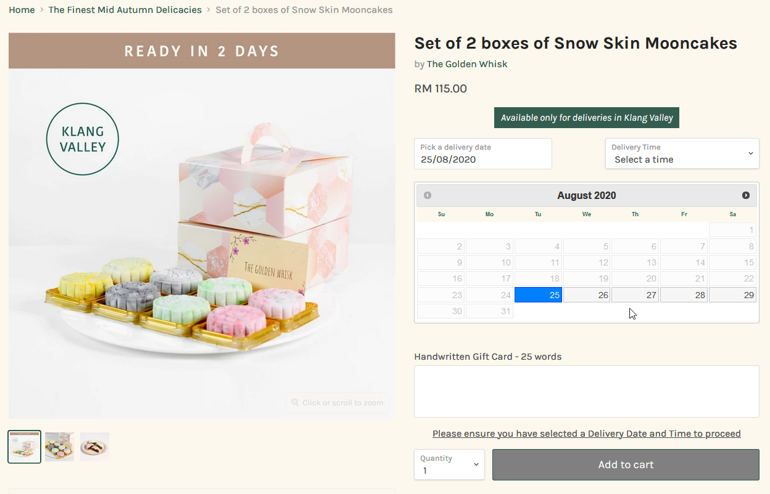View the second mooncake thumbnail image

pyautogui.click(x=60, y=447)
